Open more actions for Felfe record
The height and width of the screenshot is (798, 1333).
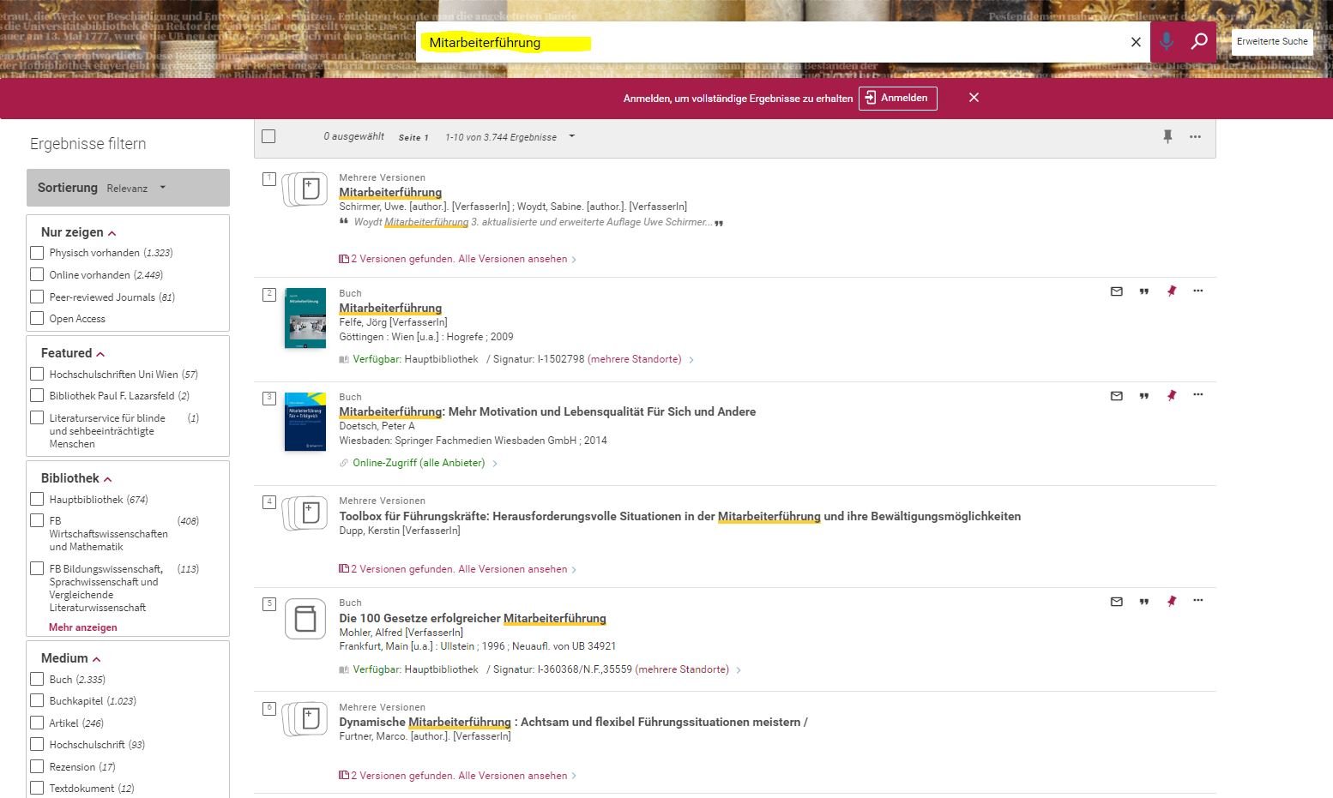(1198, 291)
